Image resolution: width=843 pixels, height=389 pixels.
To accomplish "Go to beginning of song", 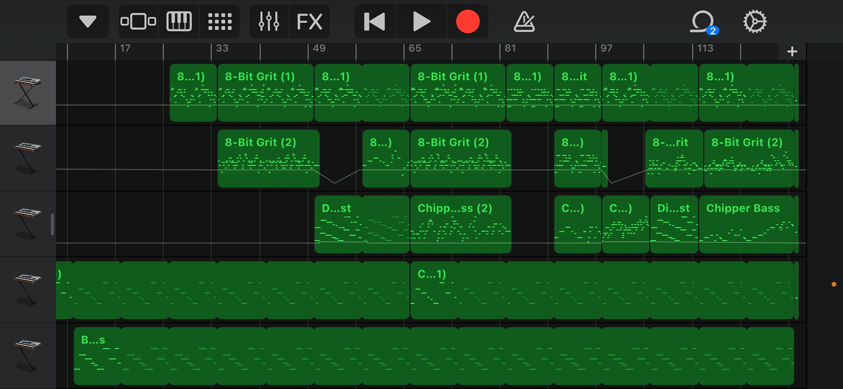I will click(375, 21).
